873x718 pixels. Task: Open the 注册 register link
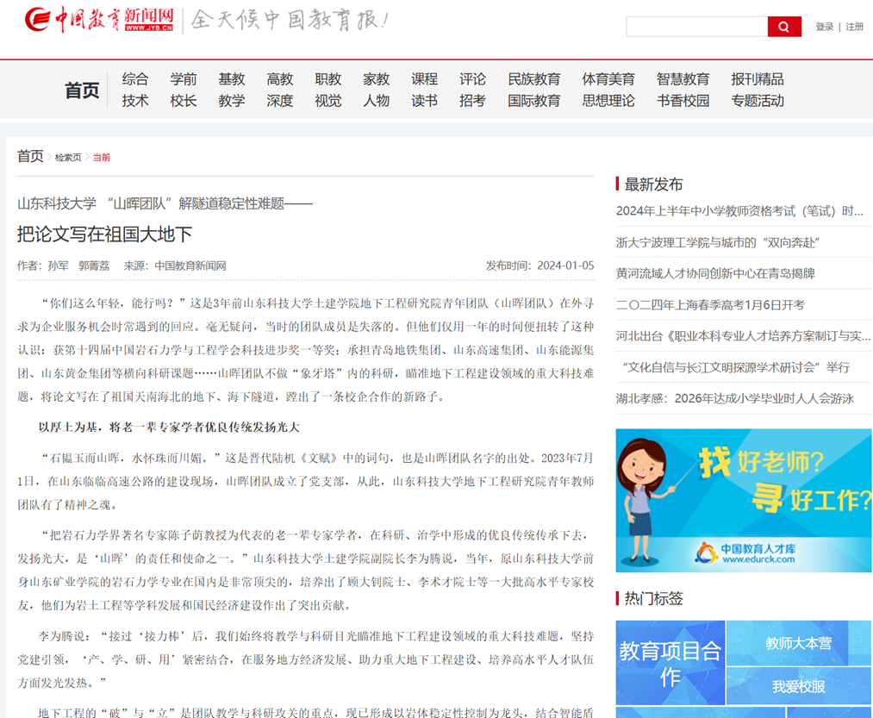pos(854,27)
